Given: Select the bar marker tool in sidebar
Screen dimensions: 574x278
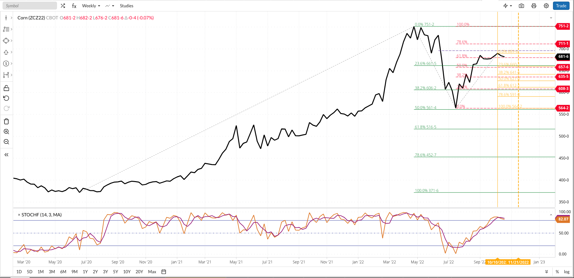Looking at the screenshot, I should tap(6, 18).
